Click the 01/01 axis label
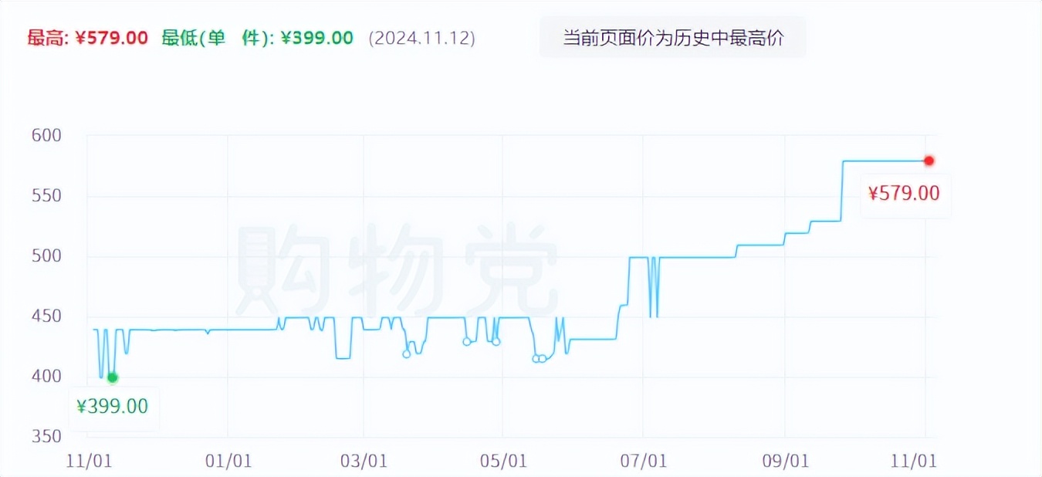The height and width of the screenshot is (477, 1042). (228, 460)
